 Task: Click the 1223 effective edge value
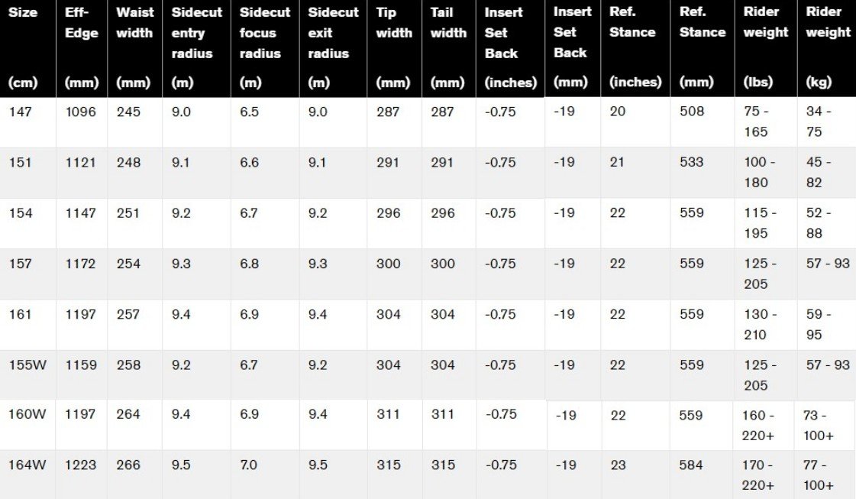click(81, 465)
